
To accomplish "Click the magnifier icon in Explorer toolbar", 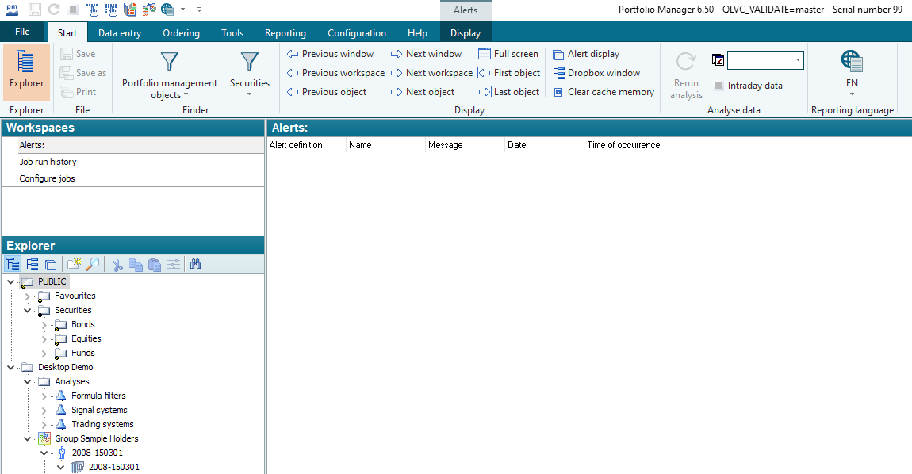I will pos(93,265).
